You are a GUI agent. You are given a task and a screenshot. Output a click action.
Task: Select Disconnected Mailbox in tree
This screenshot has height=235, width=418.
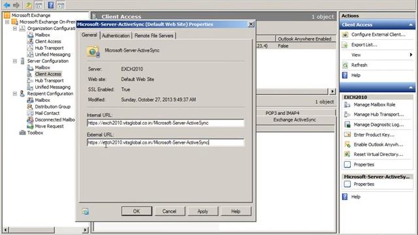[55, 119]
